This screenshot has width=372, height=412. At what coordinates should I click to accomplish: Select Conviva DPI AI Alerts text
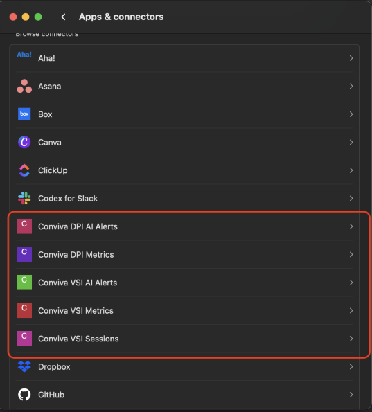[x=78, y=226]
